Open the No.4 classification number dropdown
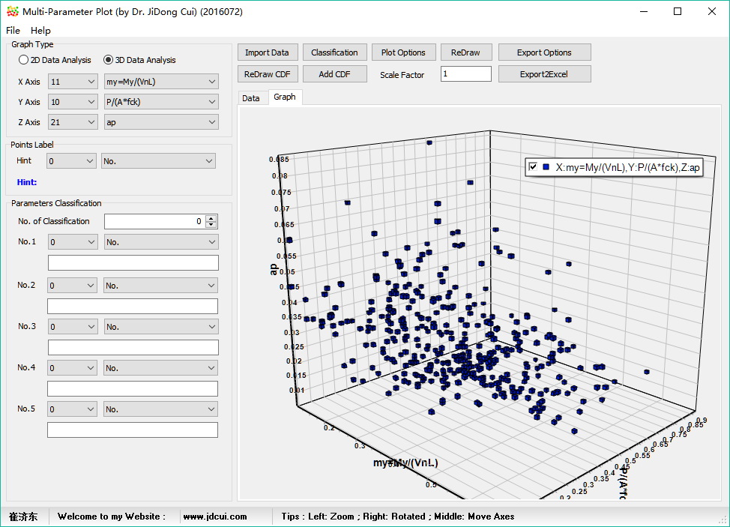The image size is (730, 527). (72, 368)
